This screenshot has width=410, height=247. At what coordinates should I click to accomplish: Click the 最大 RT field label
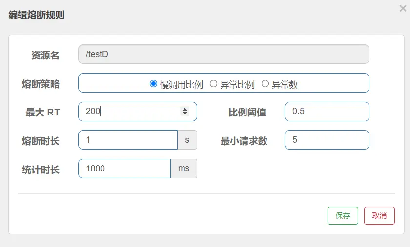click(x=42, y=112)
